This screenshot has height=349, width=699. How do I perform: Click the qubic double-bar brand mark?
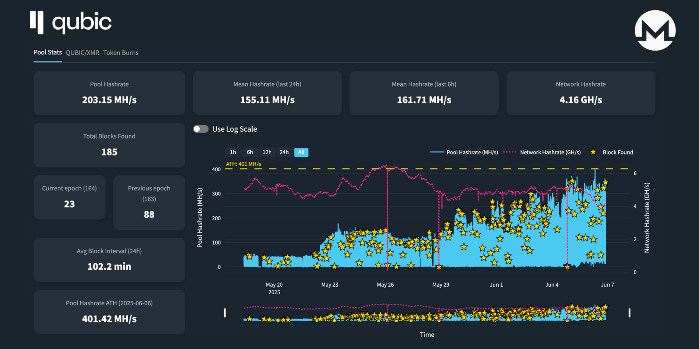click(38, 22)
